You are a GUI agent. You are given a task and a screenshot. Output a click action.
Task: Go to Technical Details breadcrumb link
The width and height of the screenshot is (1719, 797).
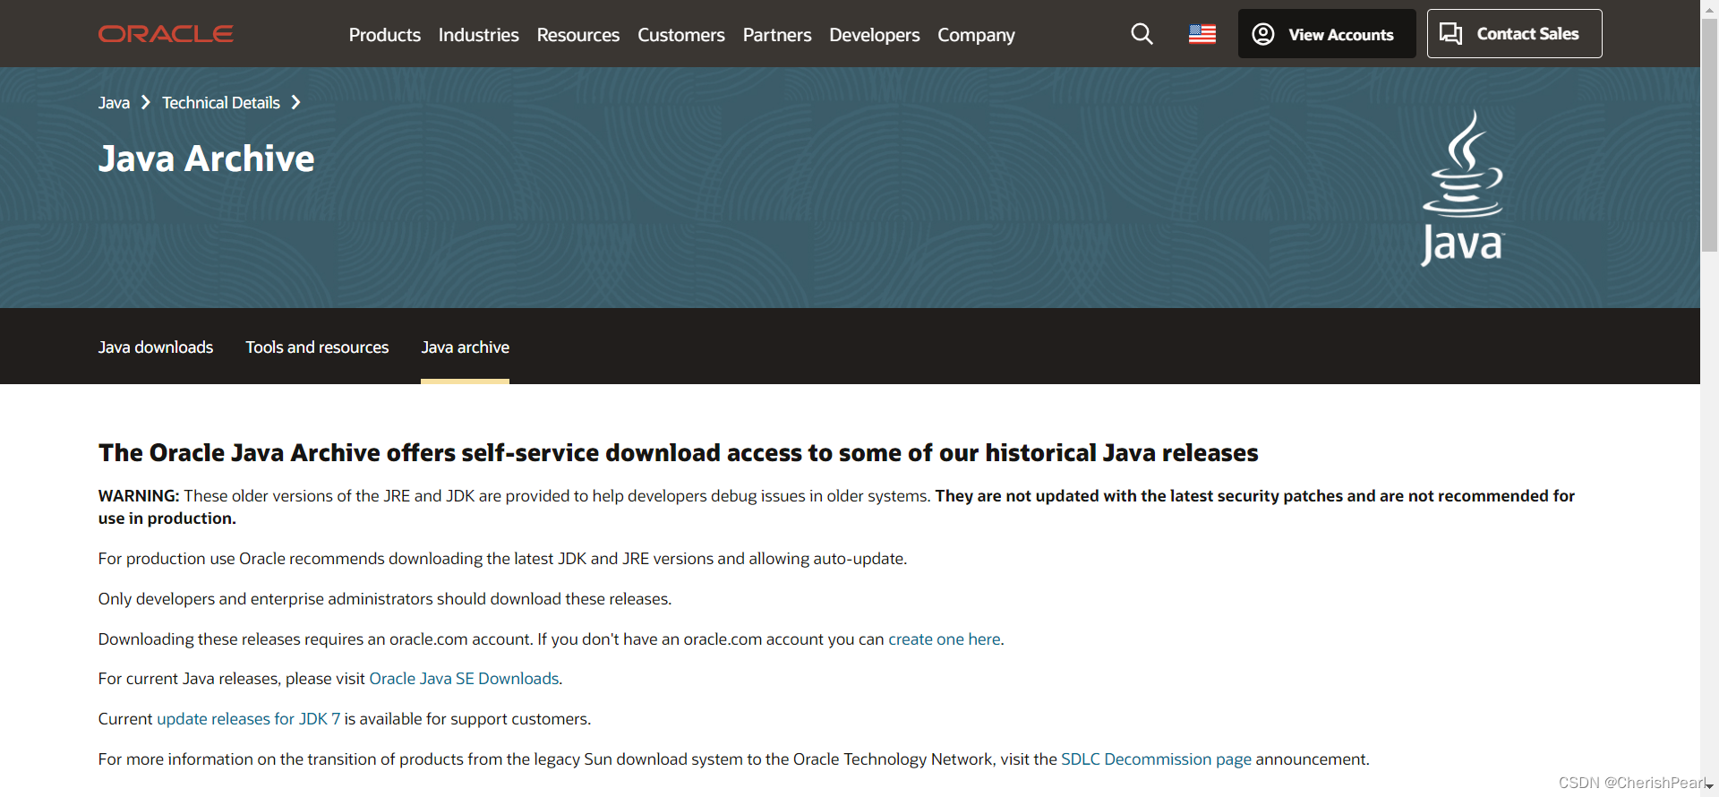(x=221, y=103)
